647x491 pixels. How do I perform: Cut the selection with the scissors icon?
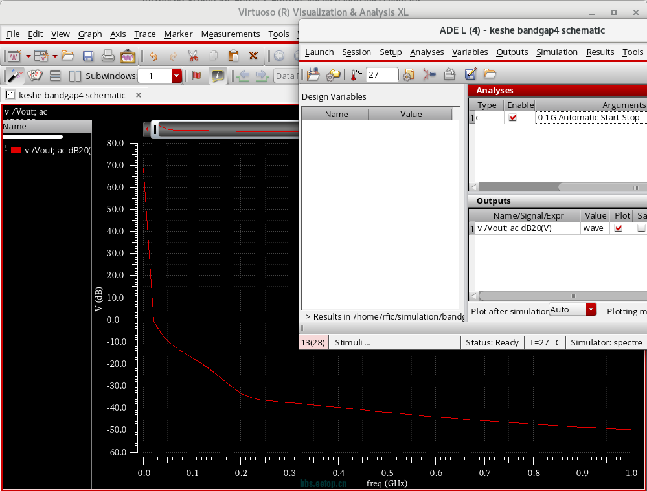193,56
